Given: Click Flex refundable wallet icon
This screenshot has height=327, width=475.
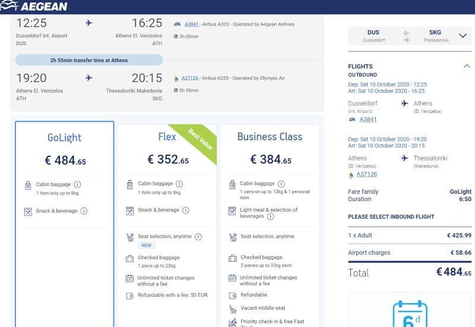Looking at the screenshot, I should (129, 295).
